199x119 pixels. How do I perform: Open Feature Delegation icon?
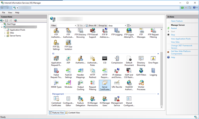(x=80, y=101)
